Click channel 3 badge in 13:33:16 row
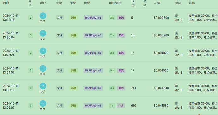 [x=31, y=18]
